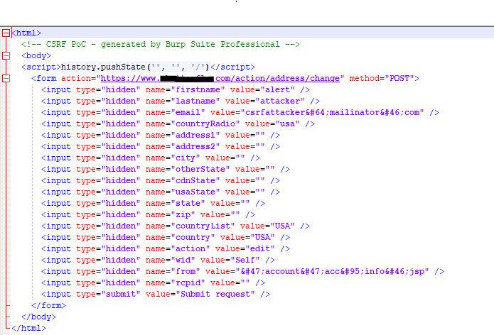Collapse the form tag fold marker
Screen dimensions: 494x335
[x=6, y=78]
